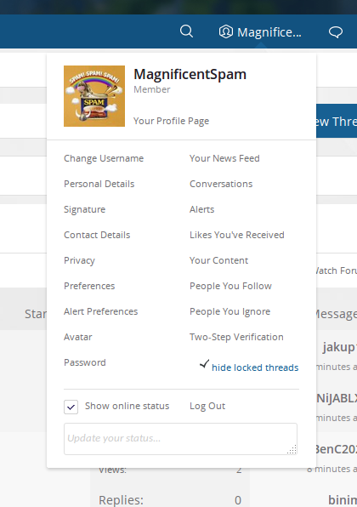The width and height of the screenshot is (357, 507).
Task: Click the hide locked threads link
Action: pos(255,367)
